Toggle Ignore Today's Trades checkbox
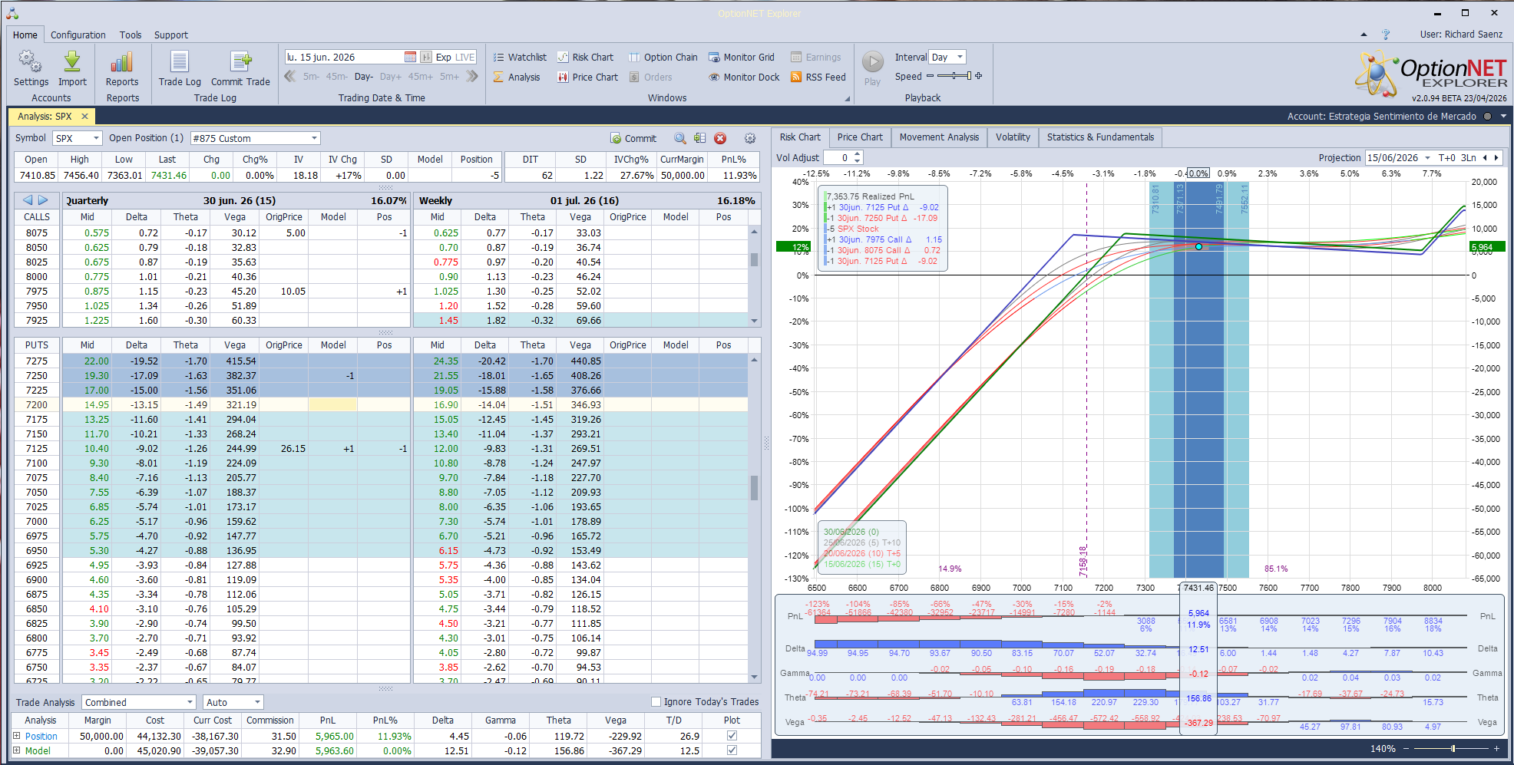 pyautogui.click(x=656, y=701)
